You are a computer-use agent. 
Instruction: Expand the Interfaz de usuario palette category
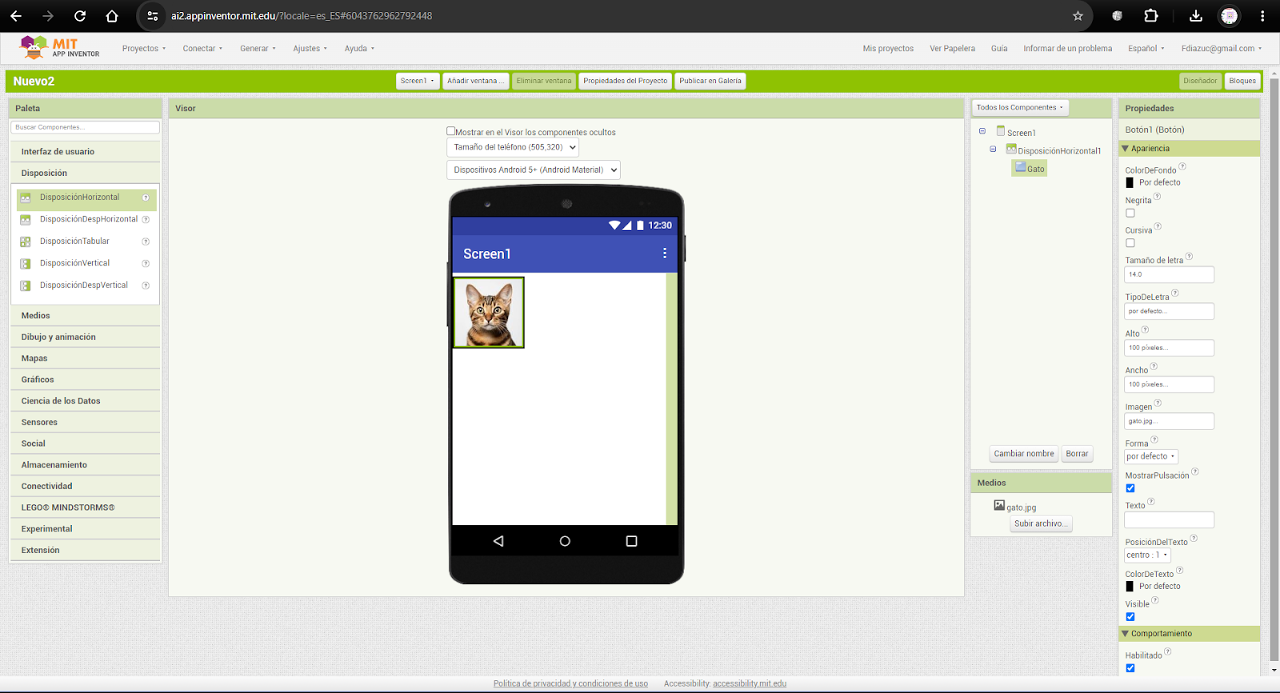click(x=85, y=152)
